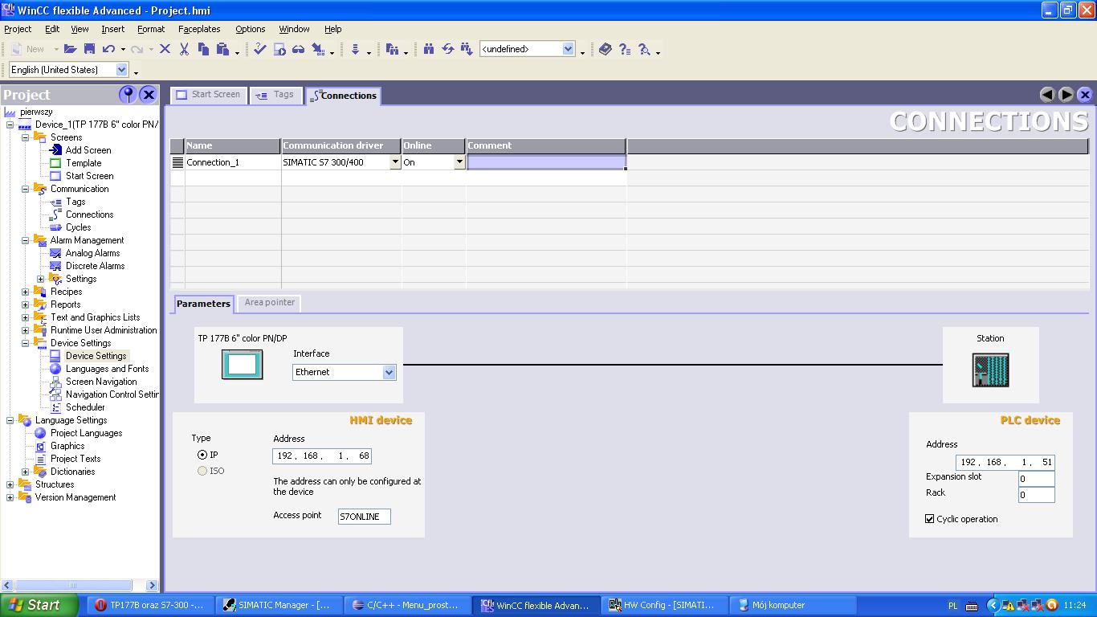Screen dimensions: 1097x617
Task: Click the binoculars Find icon
Action: (x=429, y=49)
